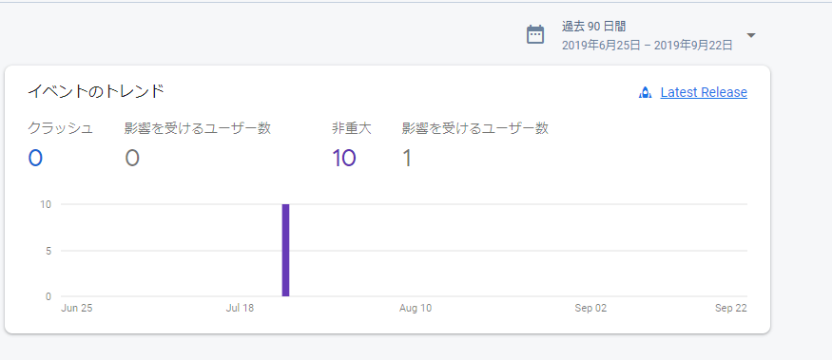Click the grey 0 under the first 影響を受けるユーザー数 label
This screenshot has width=832, height=360.
pyautogui.click(x=131, y=158)
